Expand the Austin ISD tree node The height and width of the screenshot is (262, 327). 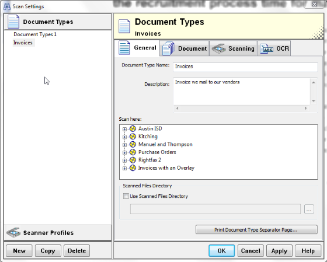pos(124,129)
